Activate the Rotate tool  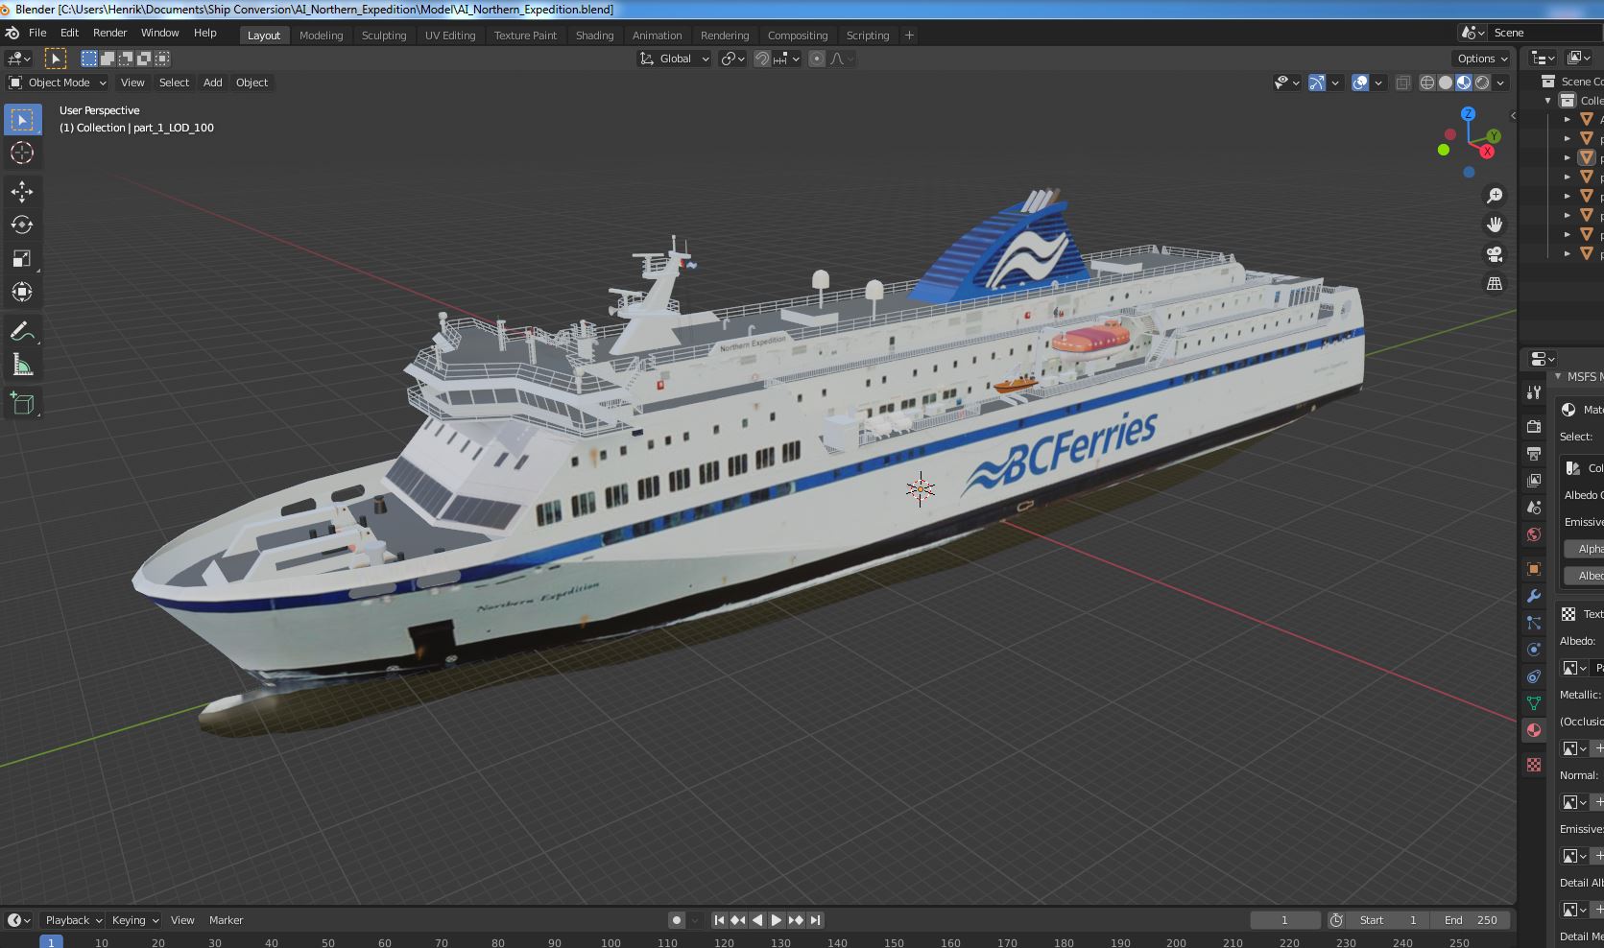pos(22,225)
